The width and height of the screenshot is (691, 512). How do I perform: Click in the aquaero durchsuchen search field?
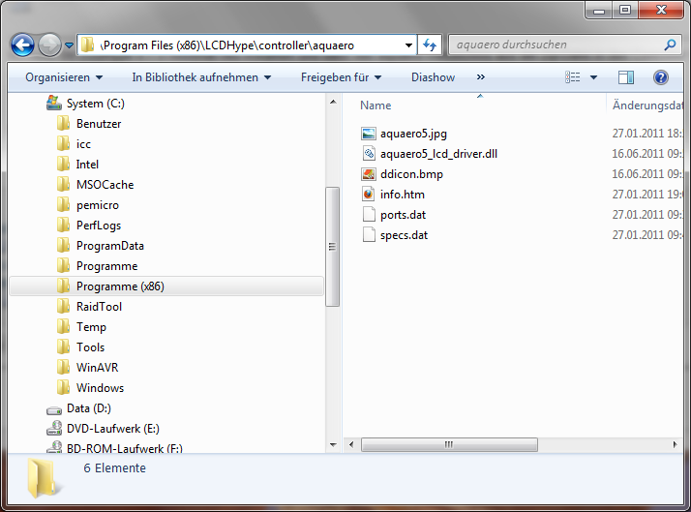(556, 45)
